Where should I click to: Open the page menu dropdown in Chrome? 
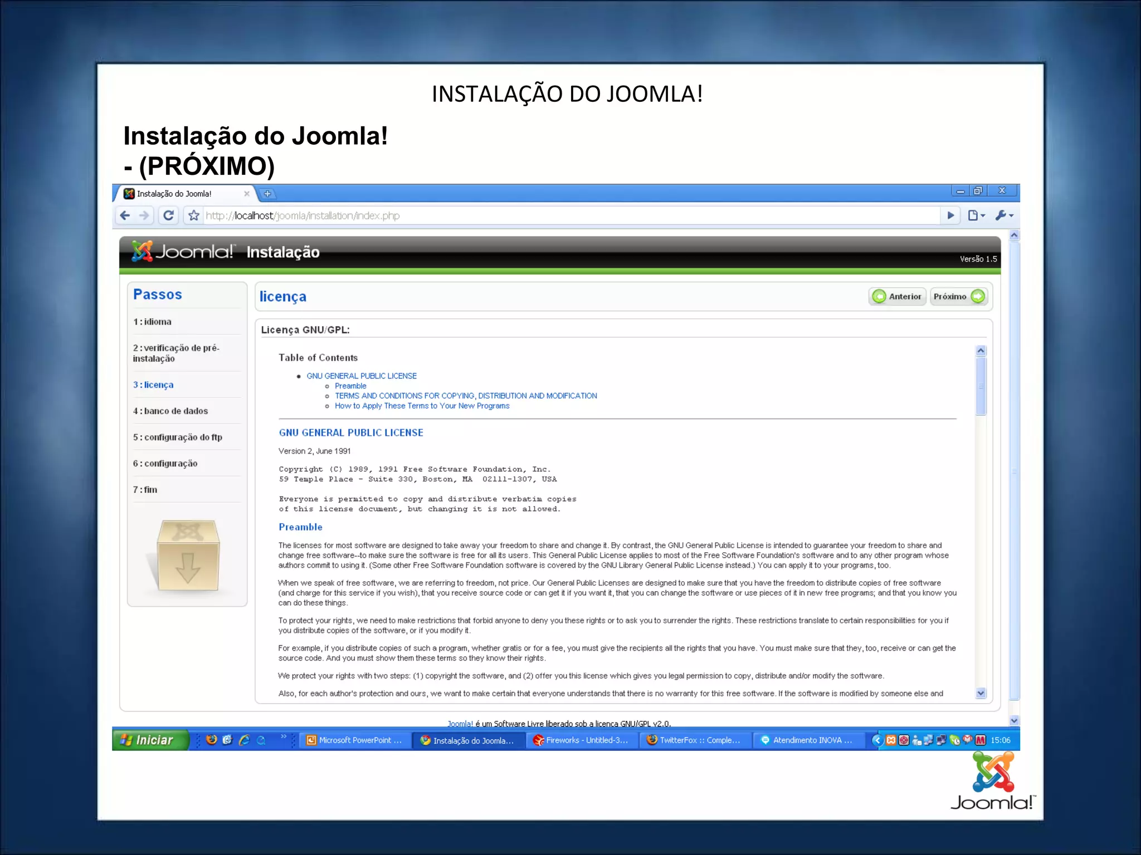pyautogui.click(x=976, y=215)
